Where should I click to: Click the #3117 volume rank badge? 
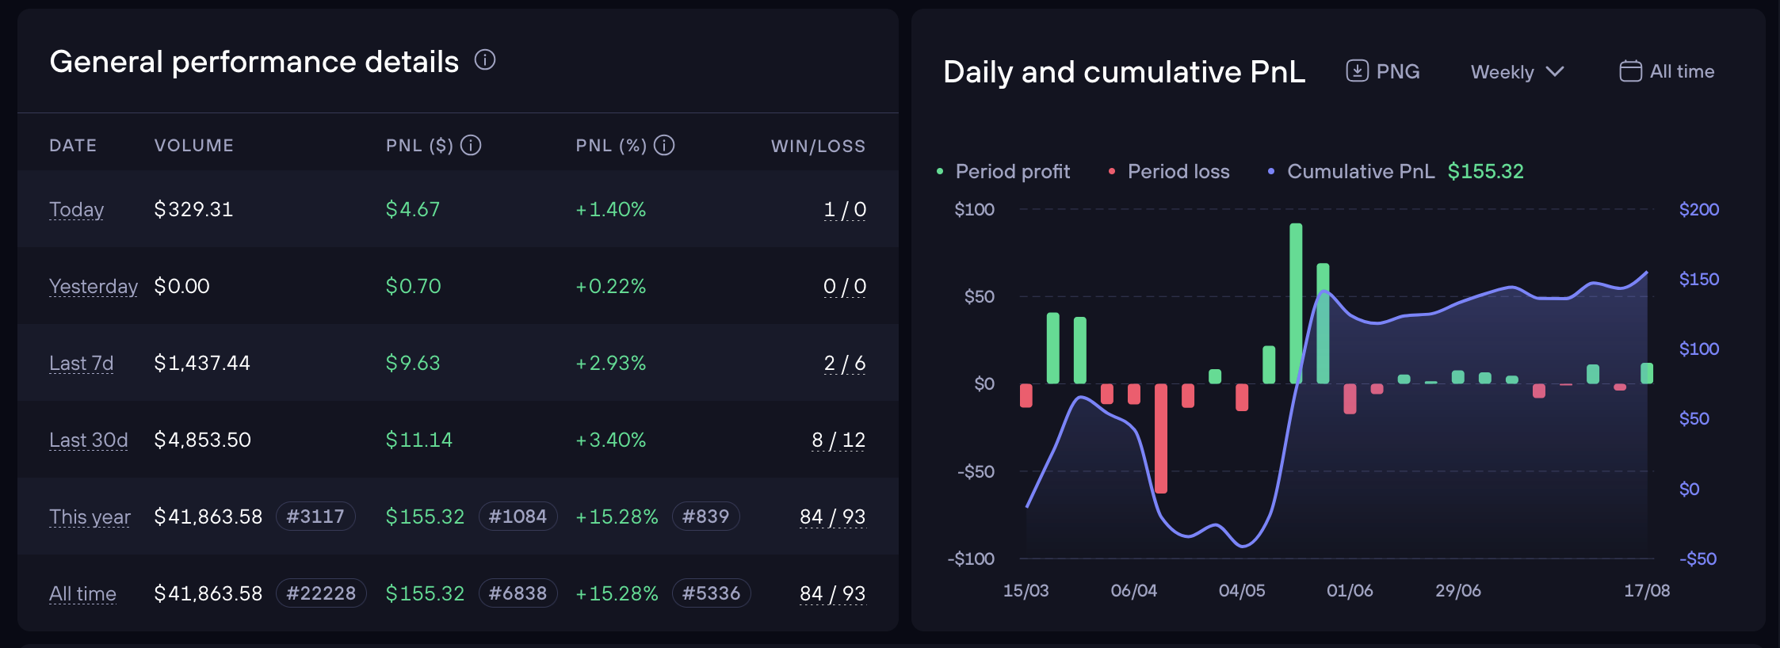315,516
